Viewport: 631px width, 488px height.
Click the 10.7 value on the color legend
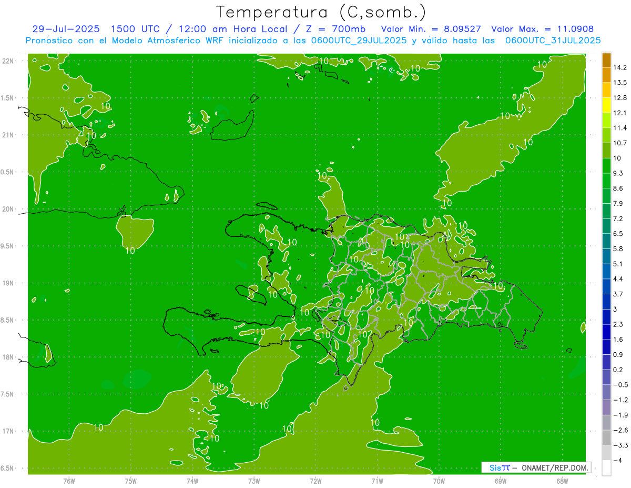[x=620, y=143]
